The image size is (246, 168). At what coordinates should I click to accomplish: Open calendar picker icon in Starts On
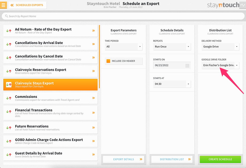tap(187, 66)
